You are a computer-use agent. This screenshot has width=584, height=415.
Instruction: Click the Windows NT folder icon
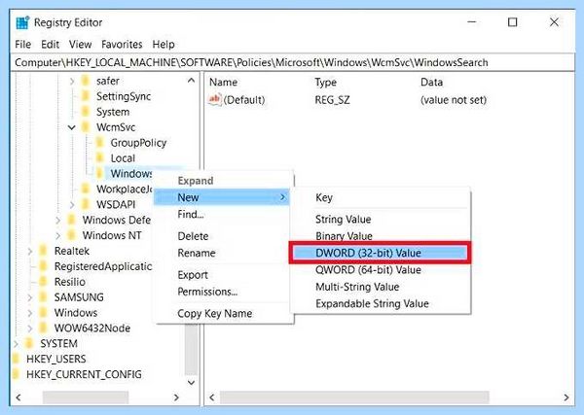71,236
